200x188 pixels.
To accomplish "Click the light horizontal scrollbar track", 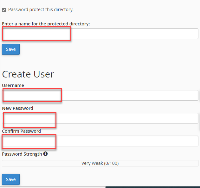I will coord(53,187).
